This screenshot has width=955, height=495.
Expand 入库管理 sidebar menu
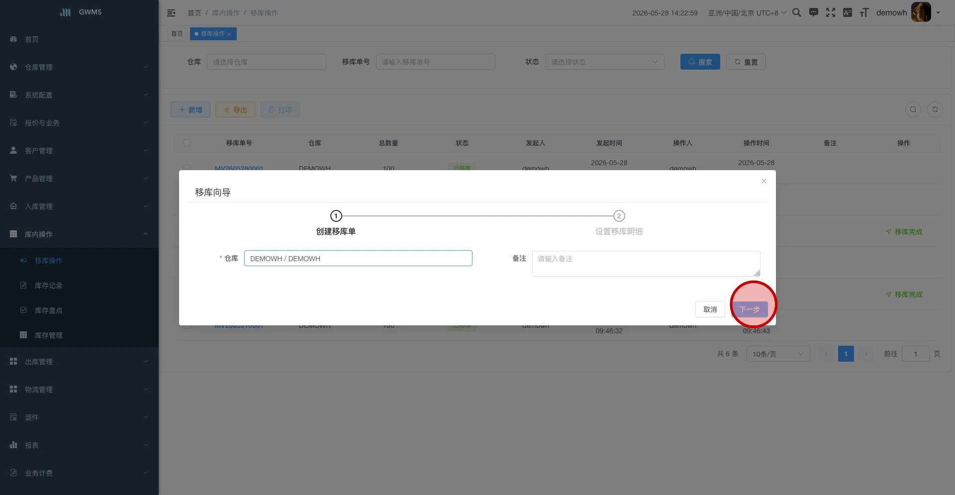pos(80,206)
